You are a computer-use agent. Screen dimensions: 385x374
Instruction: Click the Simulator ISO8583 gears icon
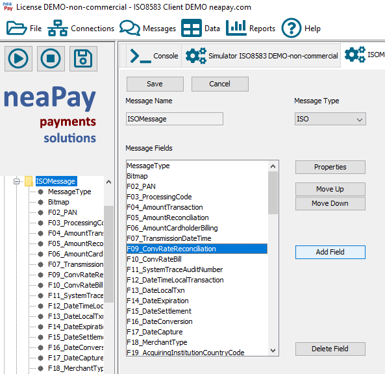pyautogui.click(x=195, y=56)
